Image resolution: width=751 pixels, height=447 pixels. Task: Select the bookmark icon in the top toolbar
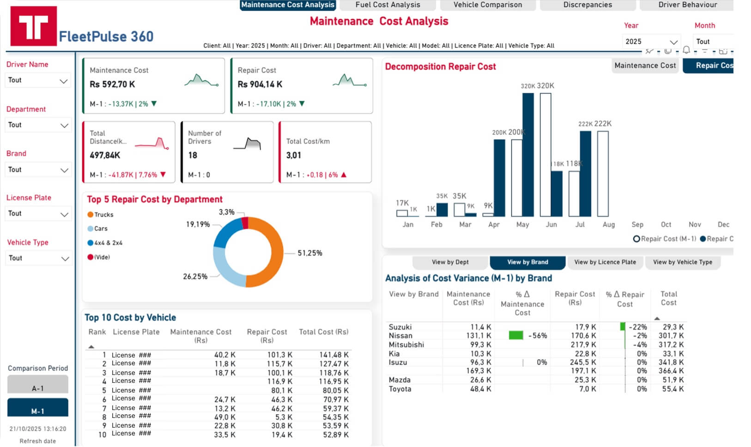click(x=668, y=51)
